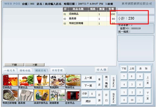This screenshot has width=157, height=108.
Task: Switch to the 一般交易 tab
Action: click(9, 70)
